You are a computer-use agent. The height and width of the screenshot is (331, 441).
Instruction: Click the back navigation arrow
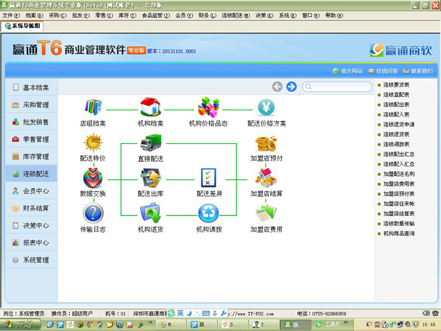pos(277,87)
